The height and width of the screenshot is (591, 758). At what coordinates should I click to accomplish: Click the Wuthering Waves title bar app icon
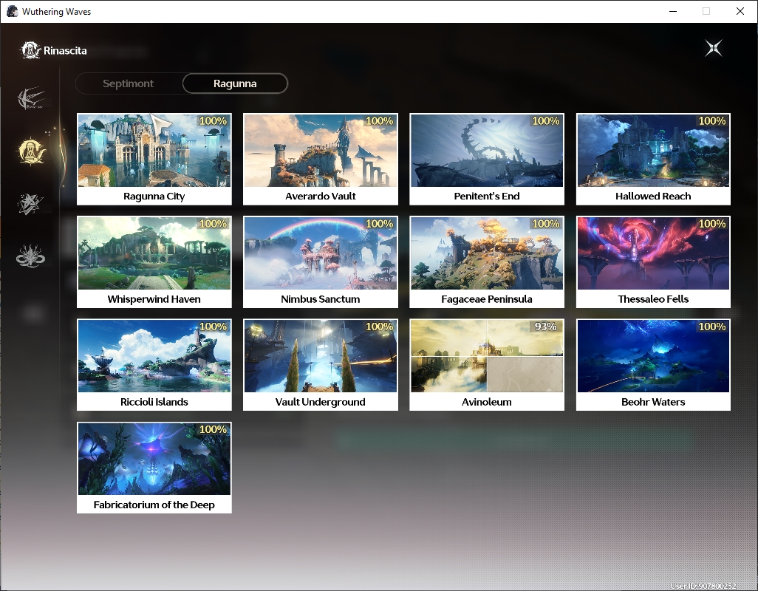pos(12,11)
